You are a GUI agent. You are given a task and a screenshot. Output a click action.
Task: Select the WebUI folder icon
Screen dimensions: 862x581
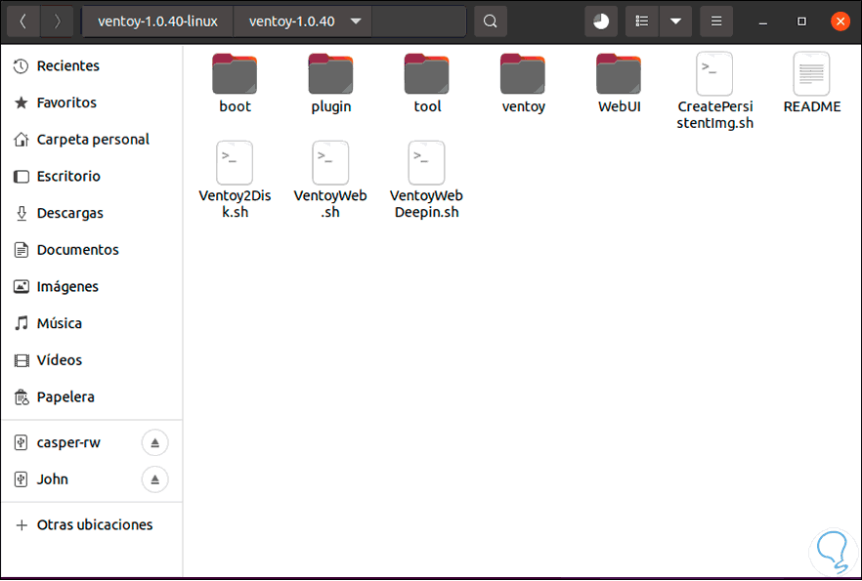tap(619, 74)
